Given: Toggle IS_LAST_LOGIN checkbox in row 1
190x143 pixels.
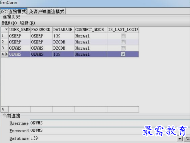Looking at the screenshot, I should pos(123,36).
